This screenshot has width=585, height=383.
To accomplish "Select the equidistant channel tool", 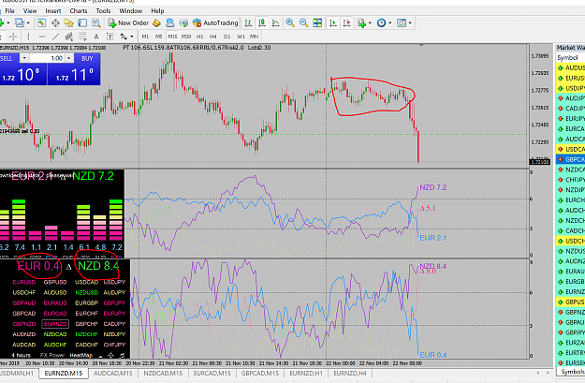I will pos(69,37).
